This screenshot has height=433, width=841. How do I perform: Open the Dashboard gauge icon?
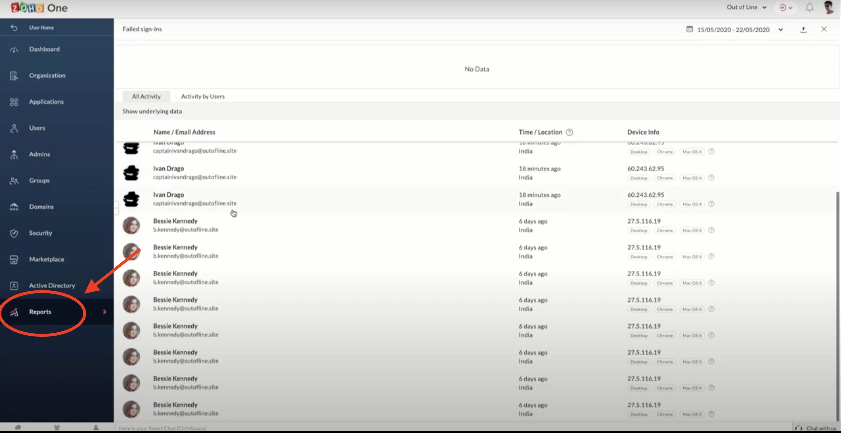tap(14, 50)
